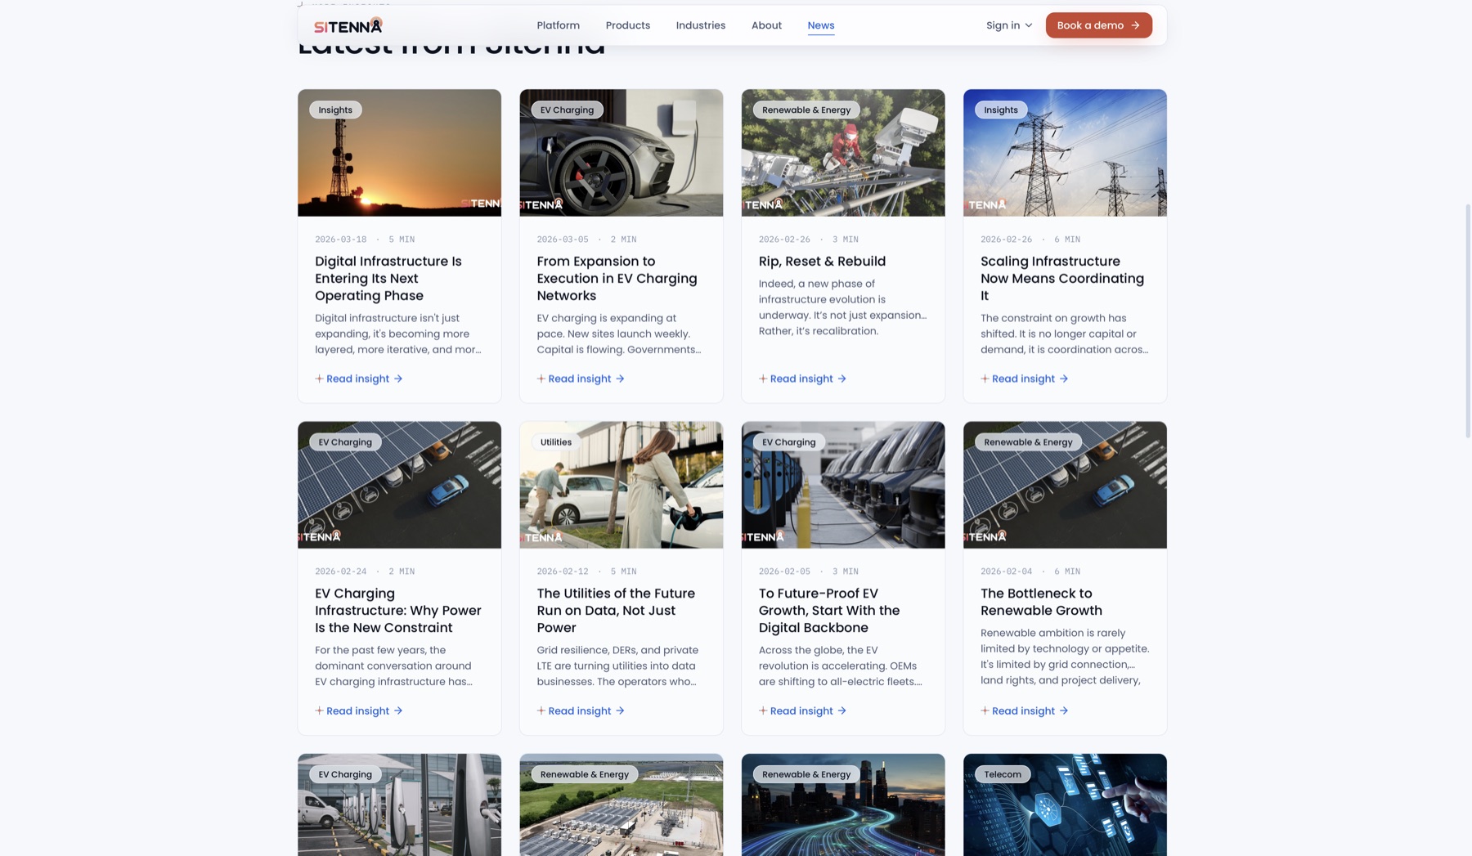Open the Platform menu item

point(558,25)
